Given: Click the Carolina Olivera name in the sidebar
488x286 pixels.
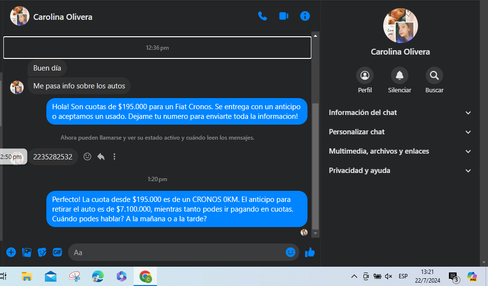Looking at the screenshot, I should [400, 52].
